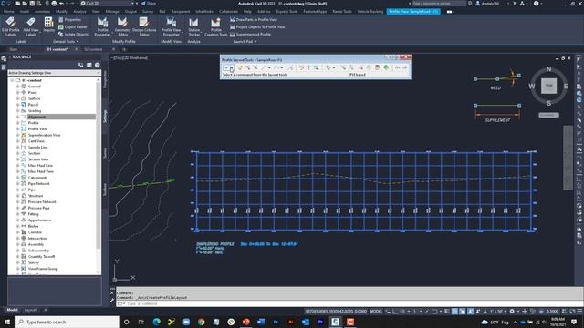Open Chrome from taskbar
Viewport: 584px width, 328px height.
pyautogui.click(x=201, y=322)
